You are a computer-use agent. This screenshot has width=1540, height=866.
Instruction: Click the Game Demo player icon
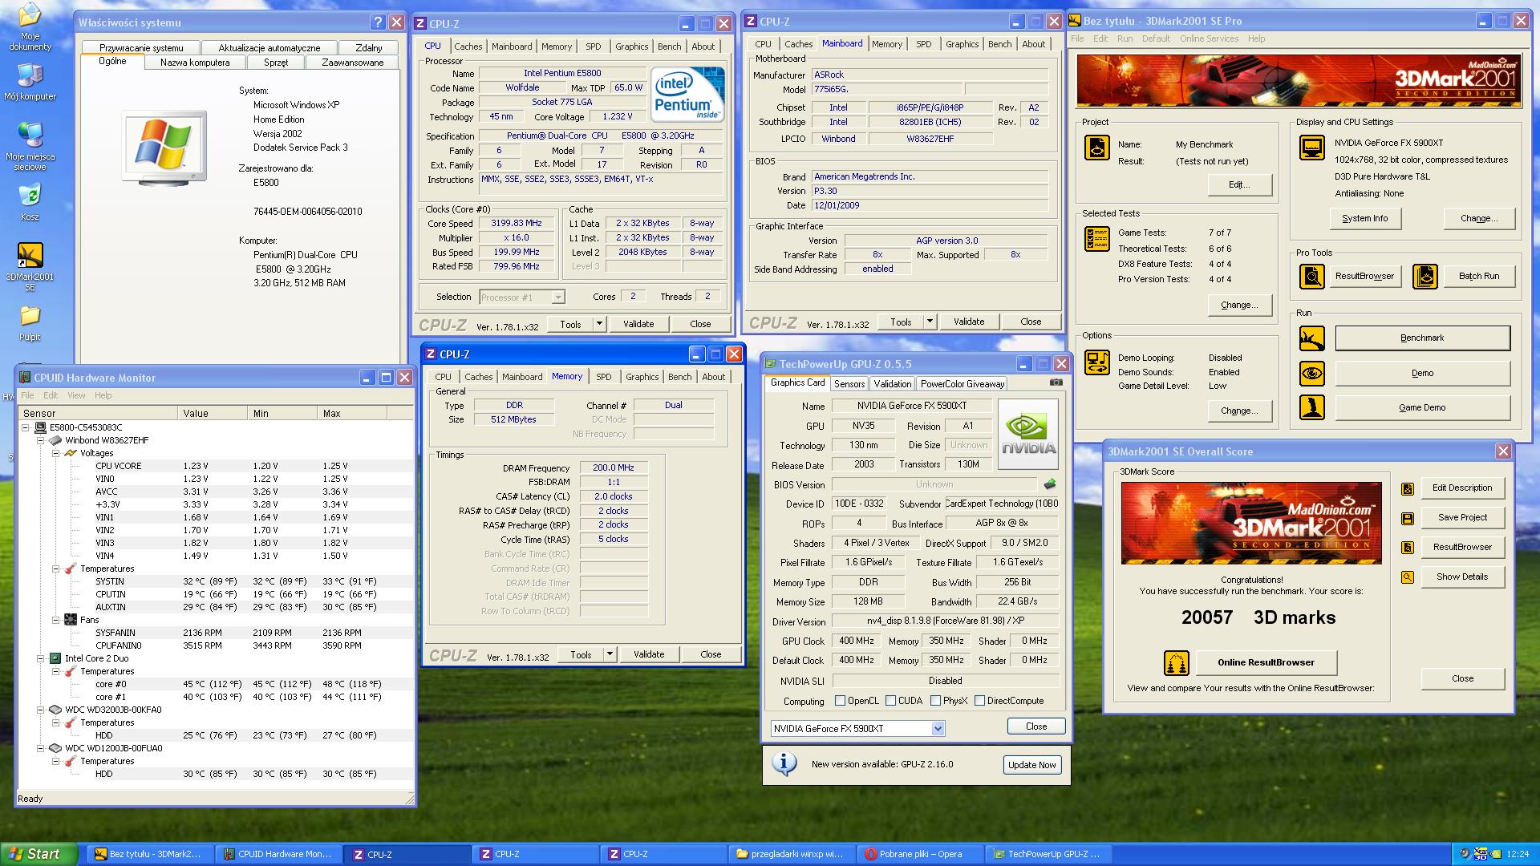[1312, 407]
